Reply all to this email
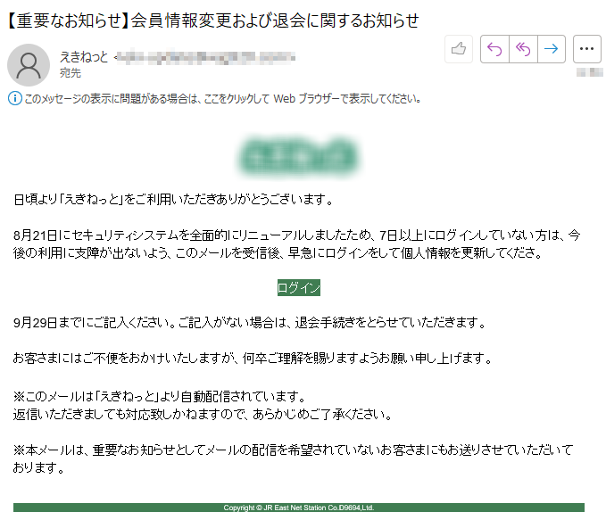 pos(523,49)
